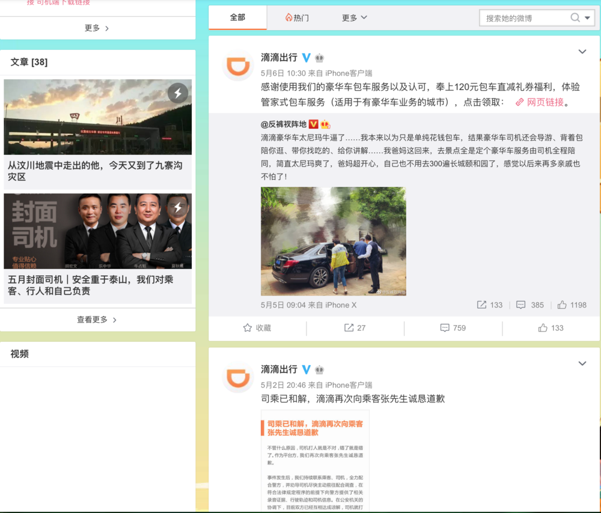Click the magnifier search icon
601x513 pixels.
coord(575,17)
